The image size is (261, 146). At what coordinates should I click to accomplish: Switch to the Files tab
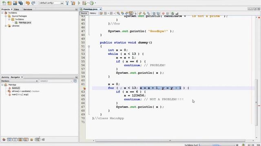click(16, 9)
